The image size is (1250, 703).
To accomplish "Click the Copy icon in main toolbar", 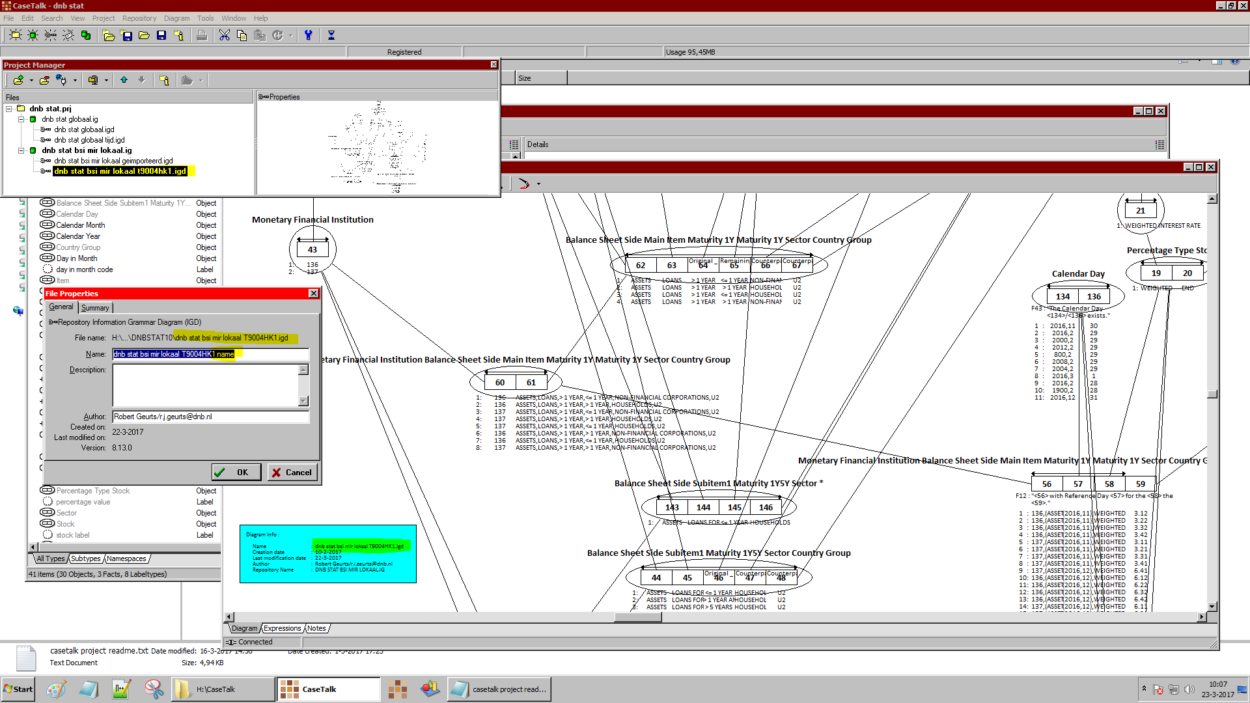I will (x=242, y=35).
